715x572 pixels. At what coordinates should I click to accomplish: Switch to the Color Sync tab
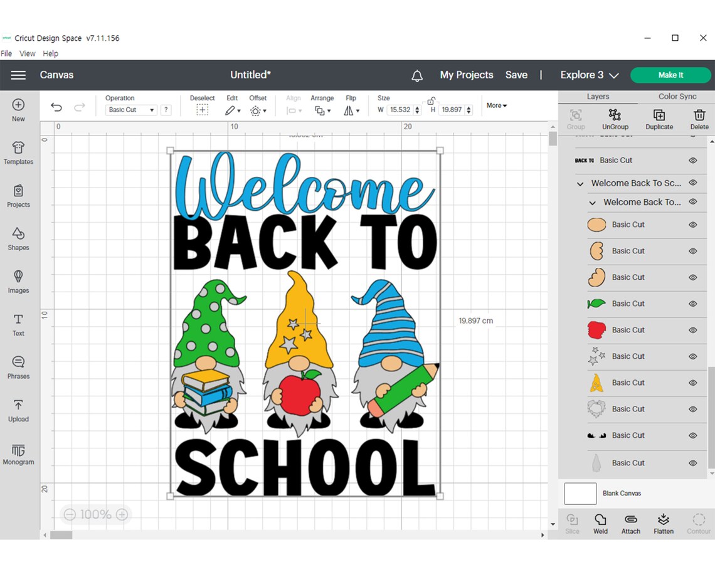pyautogui.click(x=677, y=96)
